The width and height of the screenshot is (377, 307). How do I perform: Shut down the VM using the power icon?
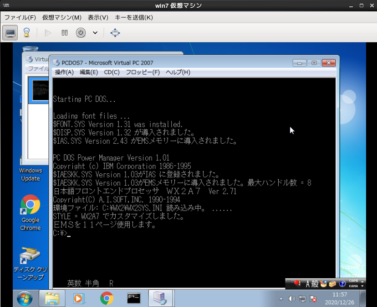click(x=81, y=33)
